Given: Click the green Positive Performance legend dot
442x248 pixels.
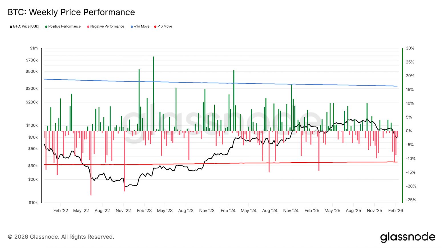Looking at the screenshot, I should click(46, 26).
